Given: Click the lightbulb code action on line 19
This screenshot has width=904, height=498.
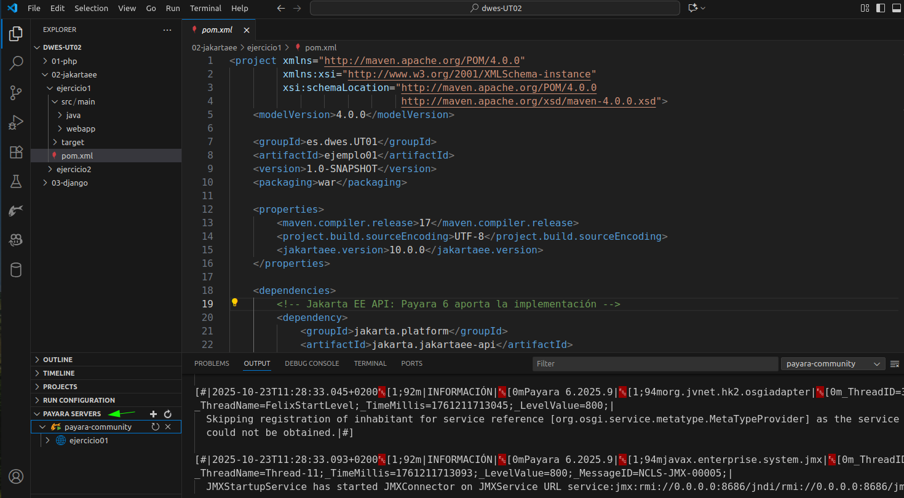Looking at the screenshot, I should [x=234, y=302].
